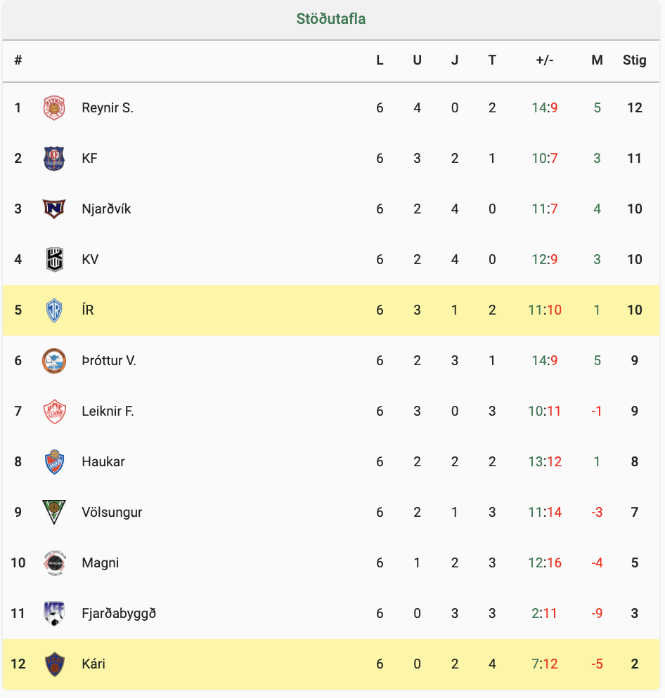Click the Reynir S. club crest
This screenshot has height=698, width=665.
click(x=54, y=107)
